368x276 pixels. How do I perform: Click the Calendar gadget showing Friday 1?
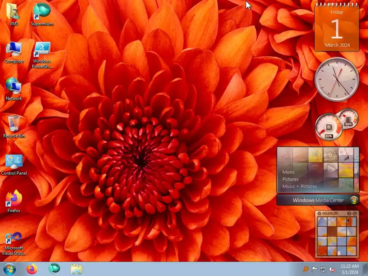pyautogui.click(x=337, y=27)
